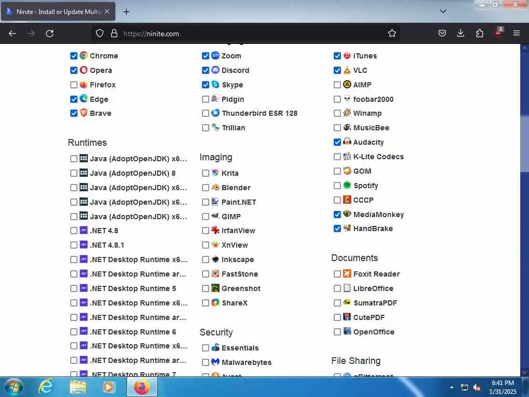Click the Discord app icon
This screenshot has width=529, height=397.
pos(215,70)
